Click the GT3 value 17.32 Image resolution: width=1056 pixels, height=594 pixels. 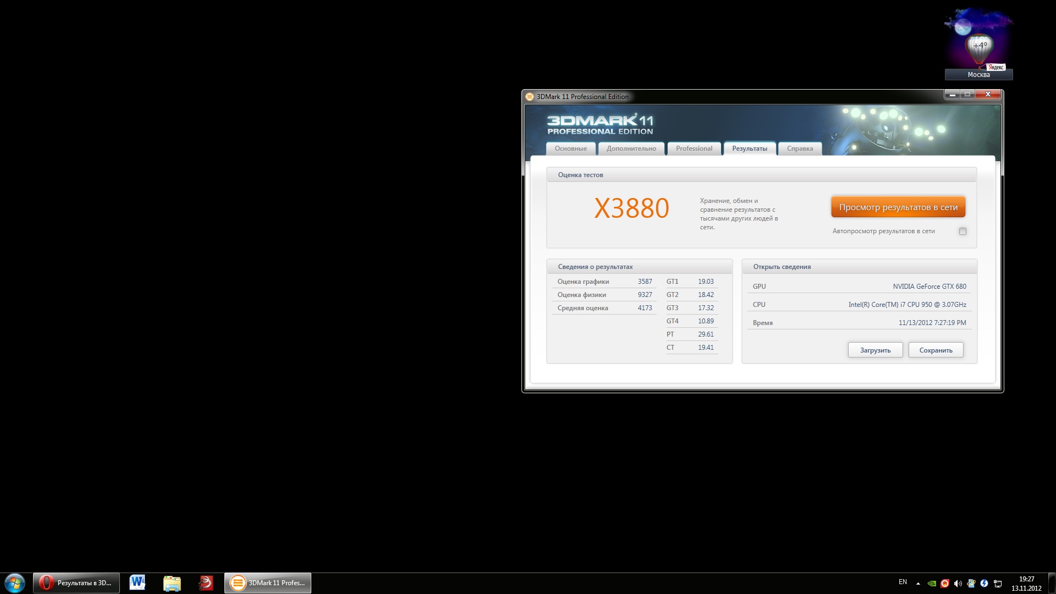click(x=706, y=308)
